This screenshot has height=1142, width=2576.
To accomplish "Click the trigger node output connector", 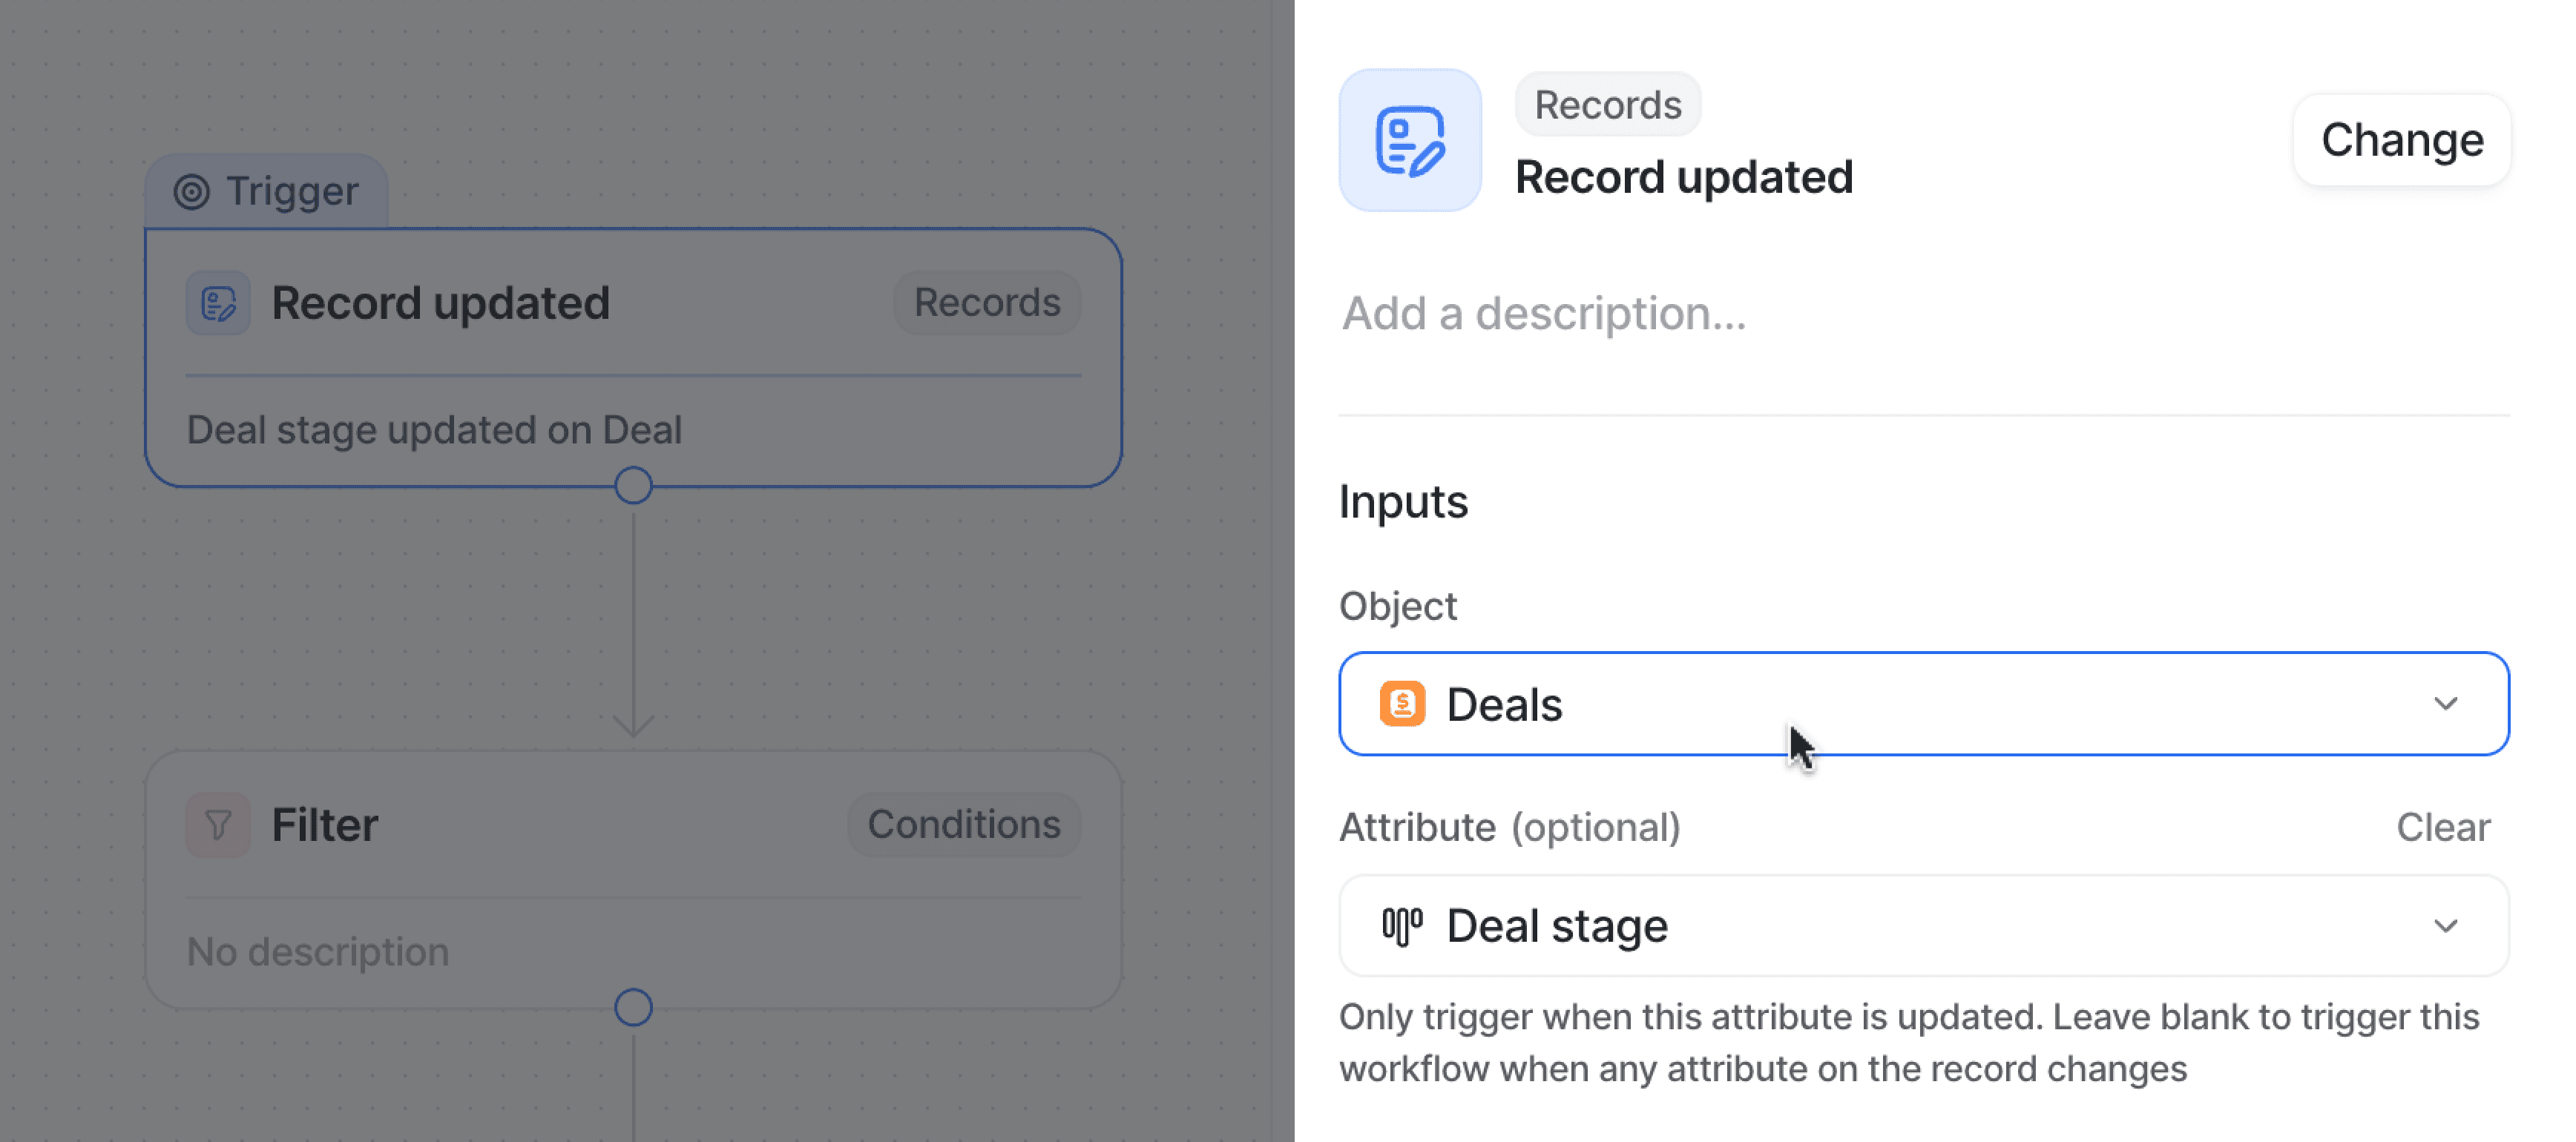I will (633, 486).
